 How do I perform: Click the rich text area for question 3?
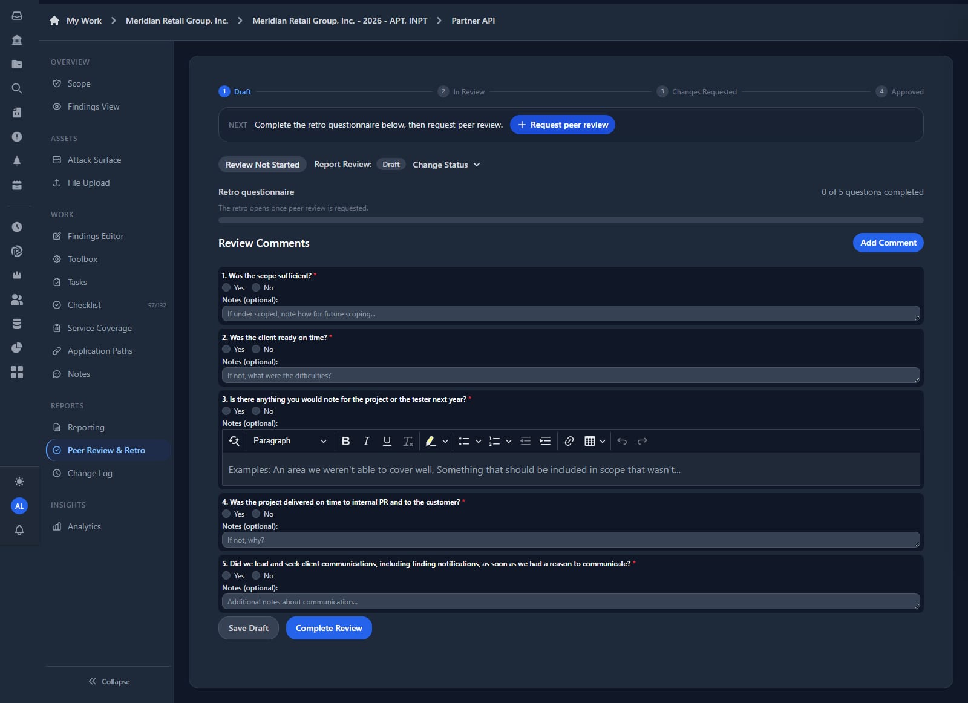click(571, 469)
